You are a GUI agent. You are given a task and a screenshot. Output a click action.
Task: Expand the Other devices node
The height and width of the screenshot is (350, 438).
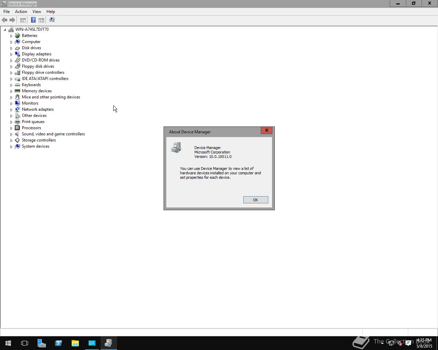click(11, 116)
